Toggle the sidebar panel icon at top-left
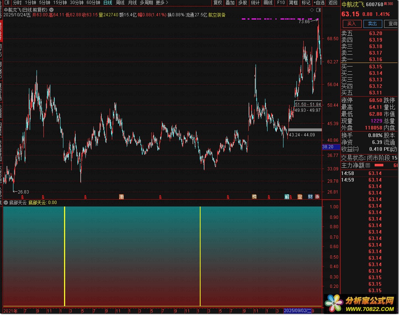This screenshot has height=315, width=400. pos(7,3)
